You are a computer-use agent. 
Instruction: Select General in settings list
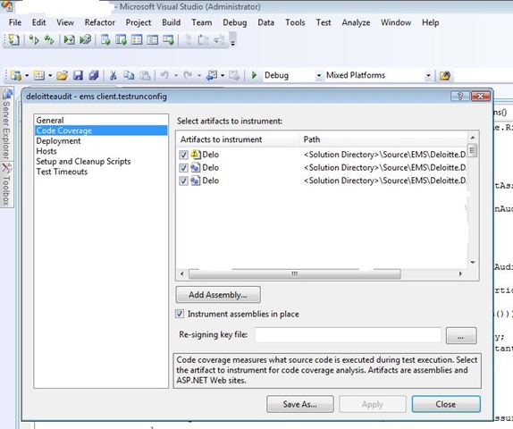point(50,120)
